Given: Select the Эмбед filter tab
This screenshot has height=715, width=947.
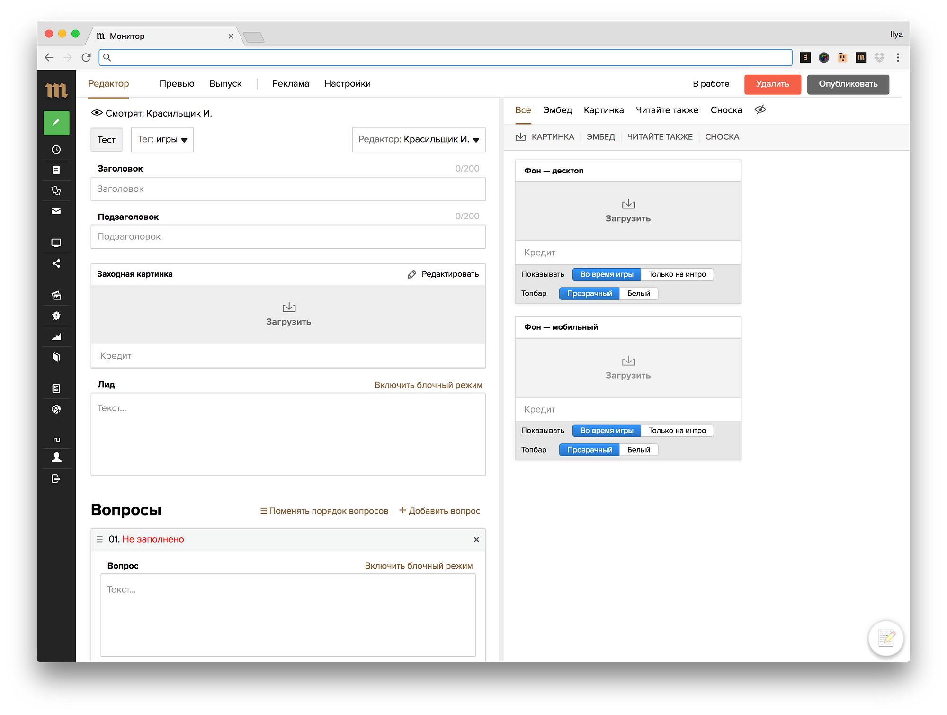Looking at the screenshot, I should pyautogui.click(x=557, y=110).
